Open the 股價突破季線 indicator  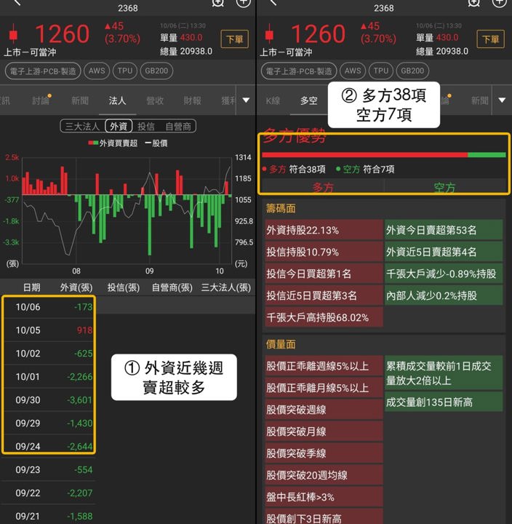point(324,453)
